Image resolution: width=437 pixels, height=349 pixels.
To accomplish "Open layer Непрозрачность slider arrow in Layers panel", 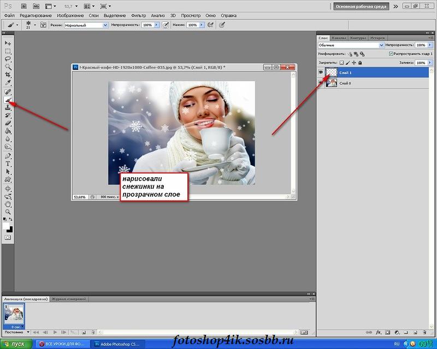I will (x=430, y=45).
